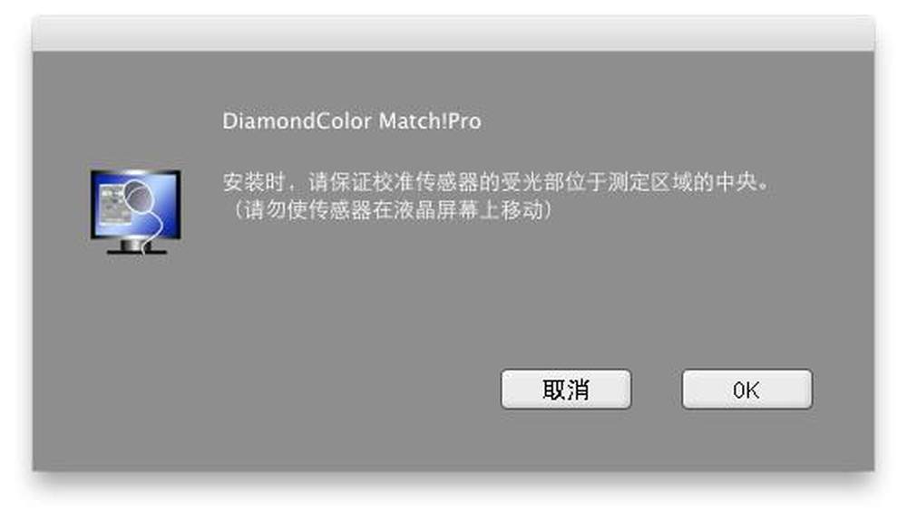Image resolution: width=907 pixels, height=520 pixels.
Task: Click the monitor calibration icon
Action: coord(136,211)
